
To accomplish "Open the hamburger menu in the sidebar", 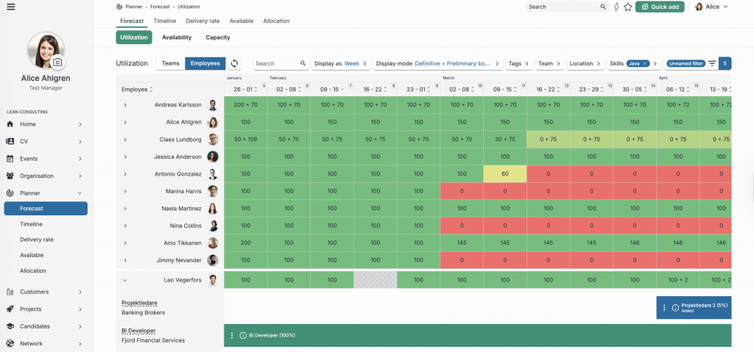I will [10, 7].
